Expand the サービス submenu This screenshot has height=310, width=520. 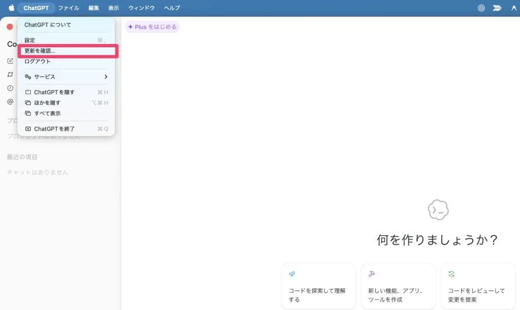coord(67,77)
